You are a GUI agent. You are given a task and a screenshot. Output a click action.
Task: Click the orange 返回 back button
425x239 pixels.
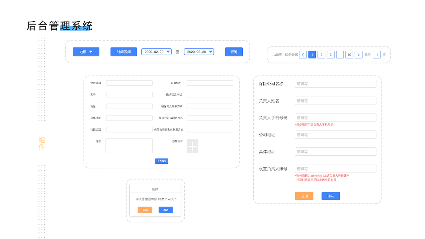click(x=304, y=196)
